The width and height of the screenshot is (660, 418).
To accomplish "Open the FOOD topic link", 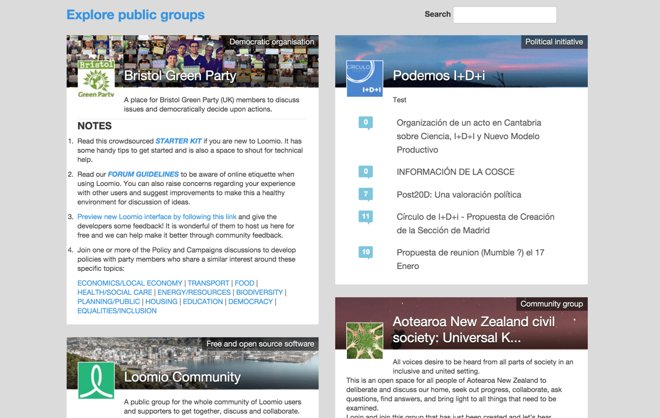I will 245,283.
